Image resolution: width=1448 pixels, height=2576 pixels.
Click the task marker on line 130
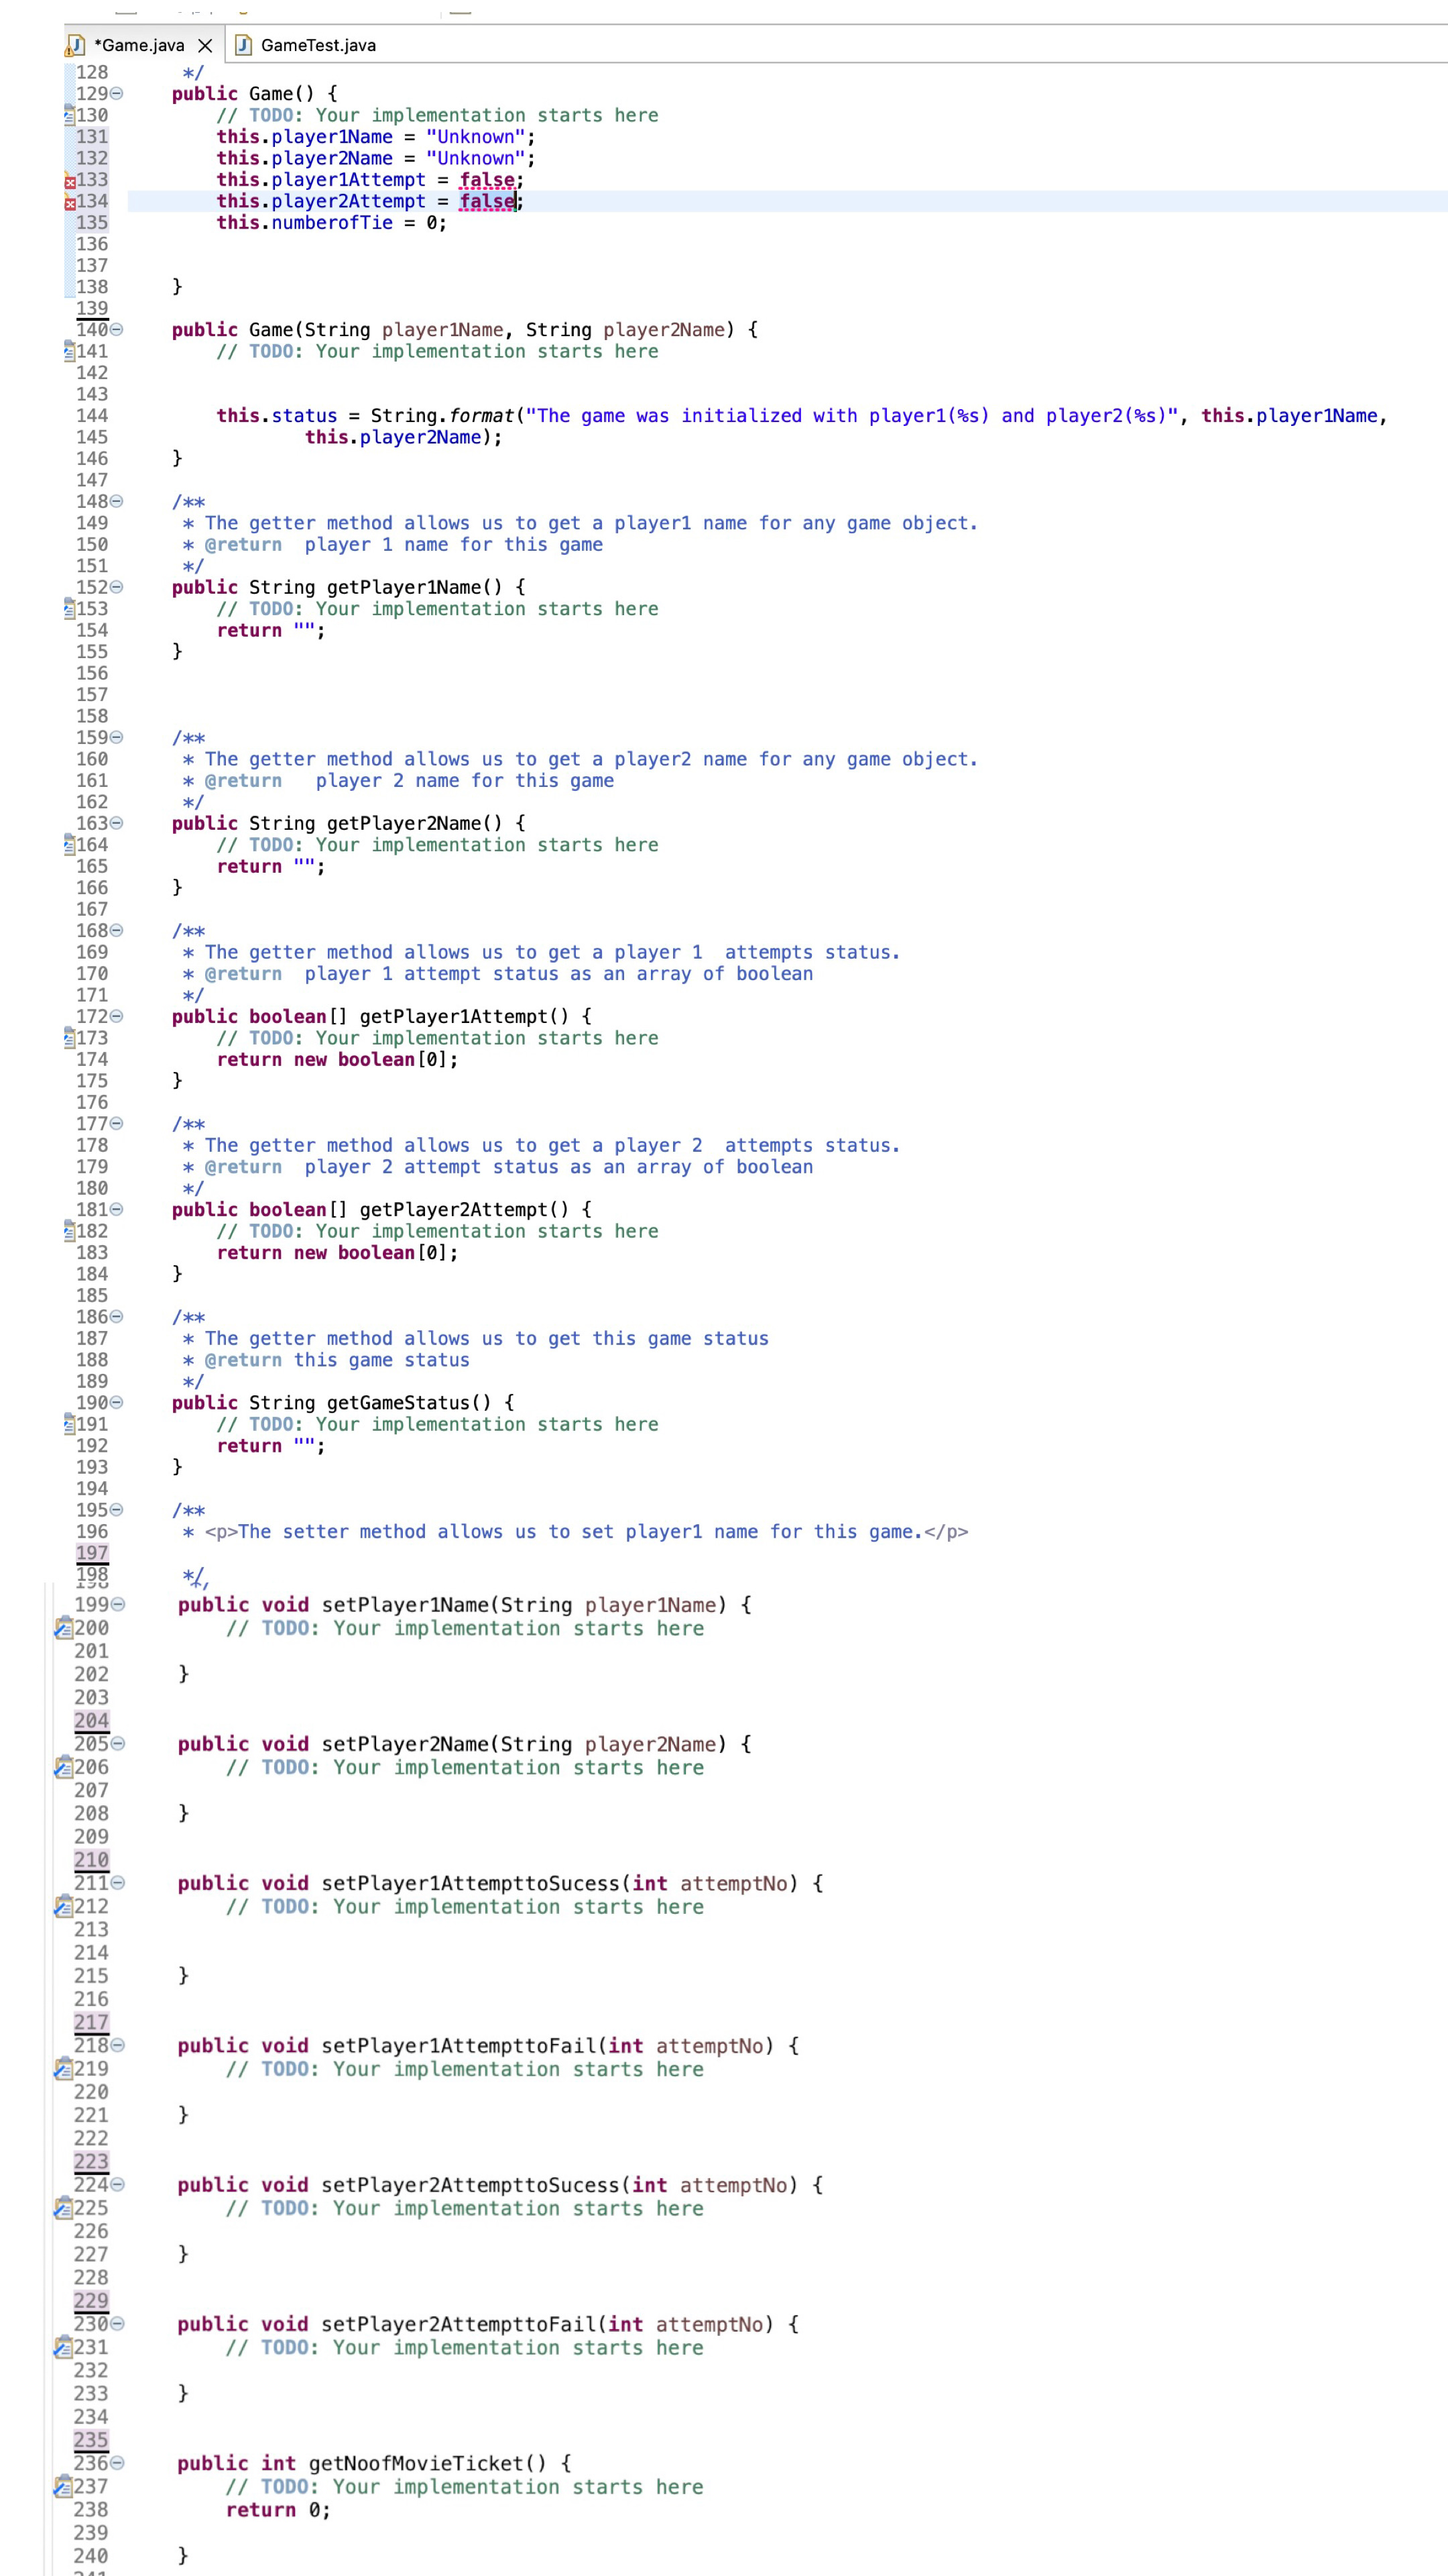(x=69, y=115)
